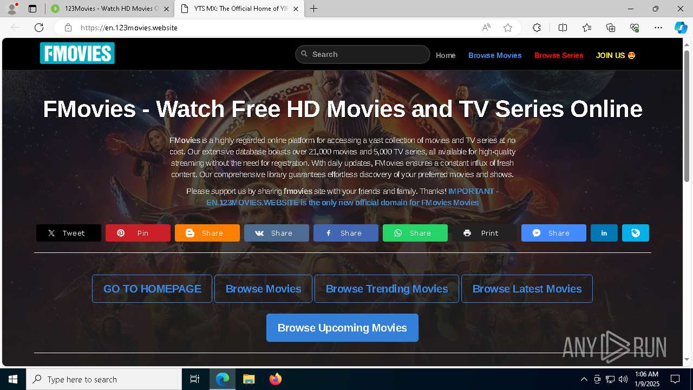This screenshot has width=693, height=390.
Task: Close the YTS MX tab
Action: coord(296,9)
